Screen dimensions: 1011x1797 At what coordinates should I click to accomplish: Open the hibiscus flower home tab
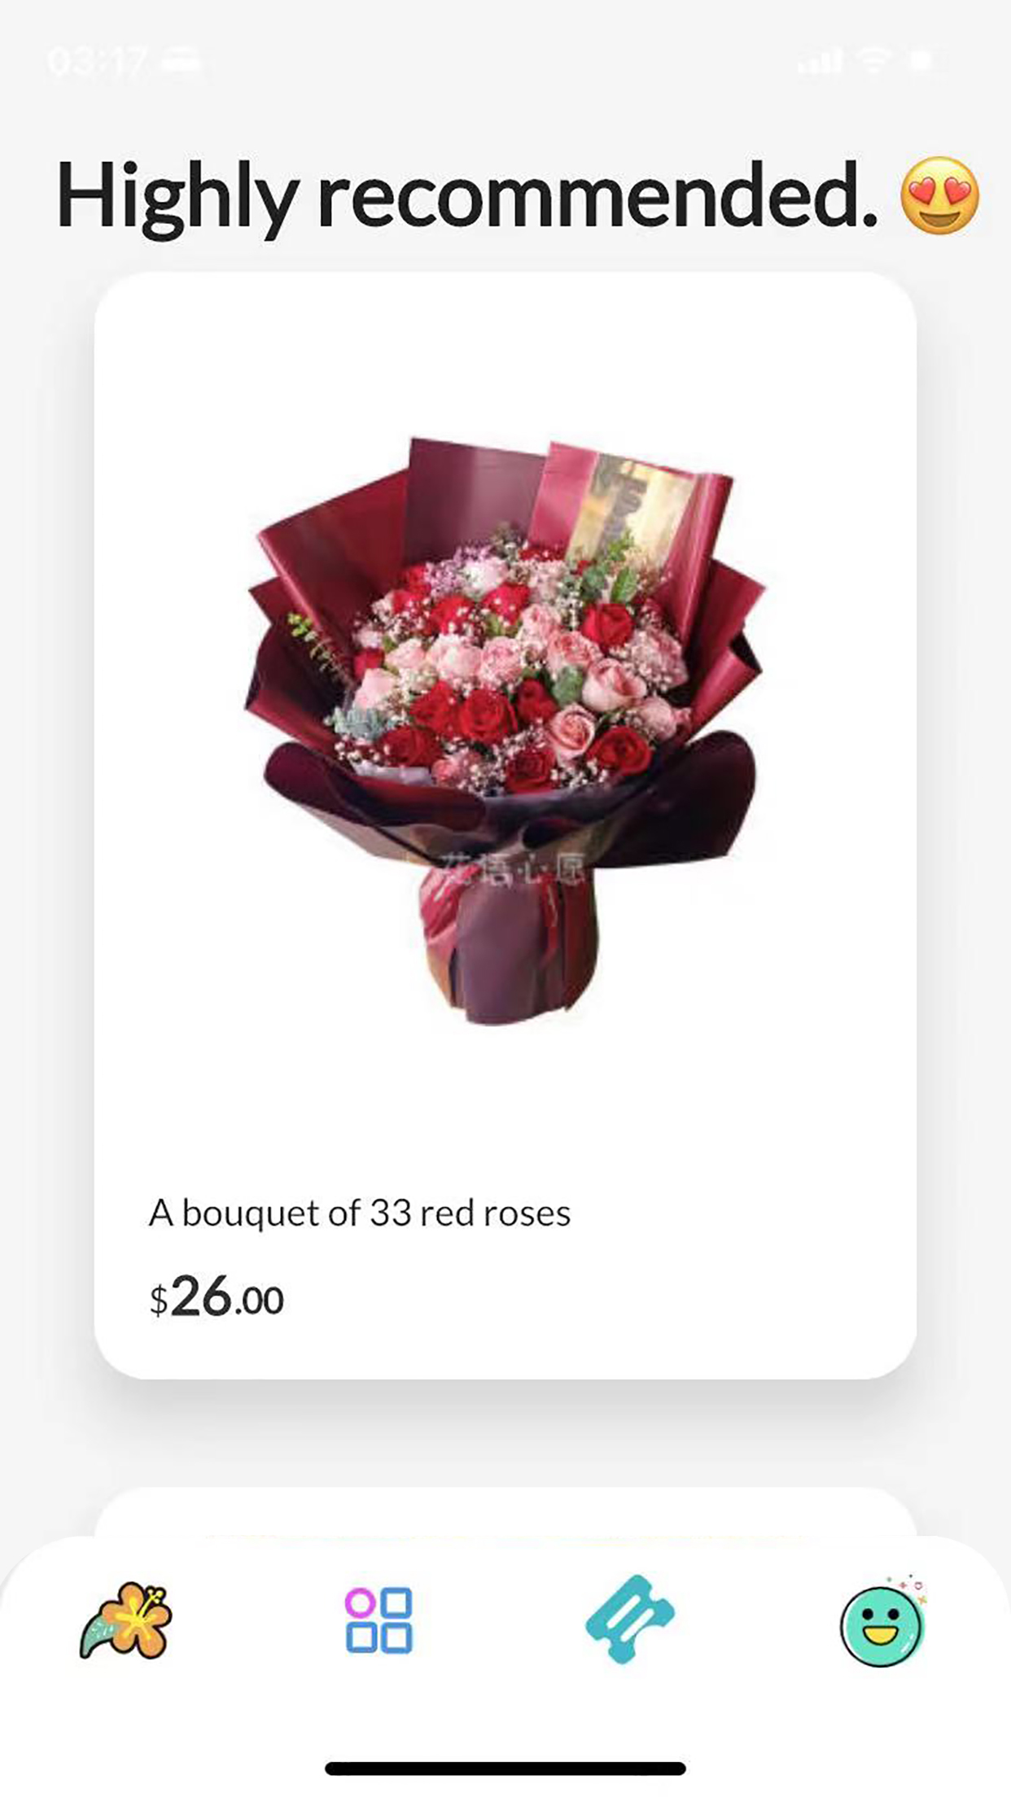pyautogui.click(x=126, y=1620)
